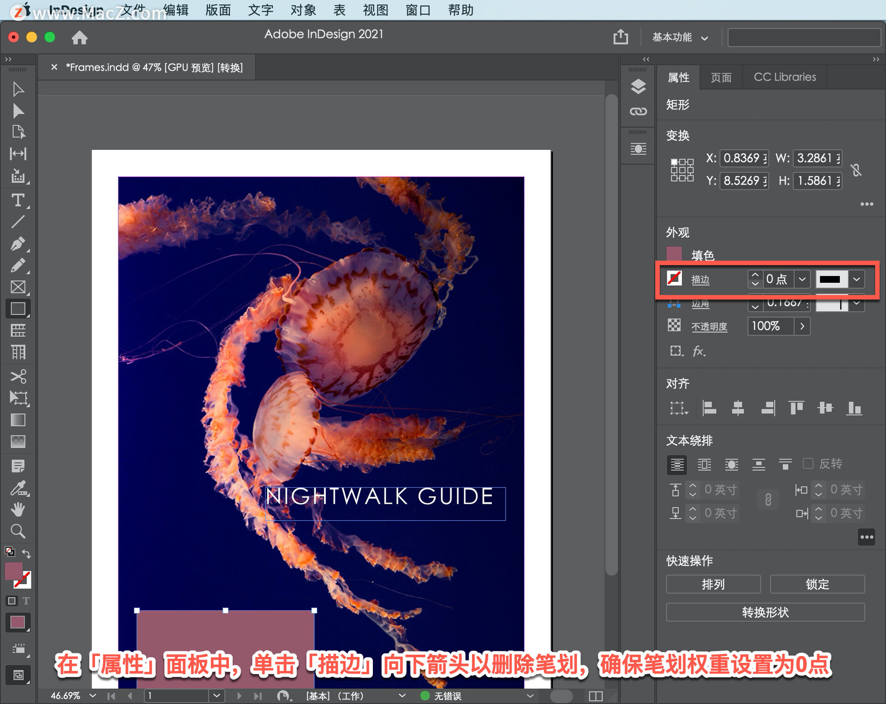
Task: Click the toolbar fill color box
Action: pos(14,571)
